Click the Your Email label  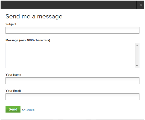[x=13, y=91]
